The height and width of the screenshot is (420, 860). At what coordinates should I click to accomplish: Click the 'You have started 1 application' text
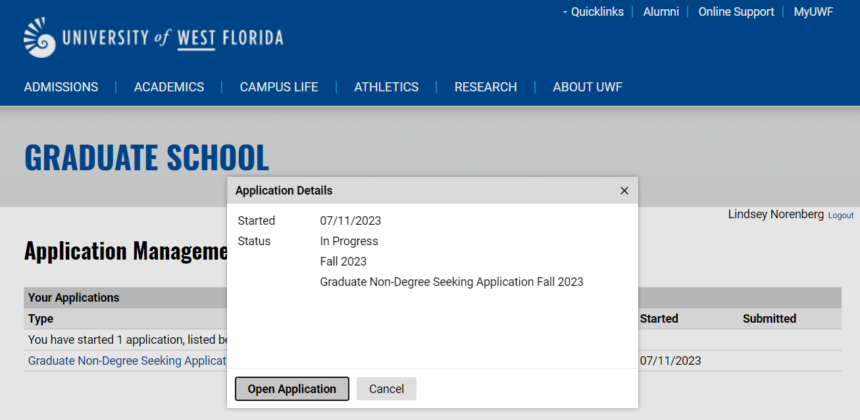click(x=127, y=340)
